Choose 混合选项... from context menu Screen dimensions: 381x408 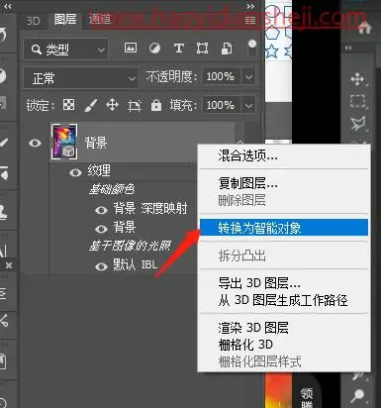click(247, 155)
